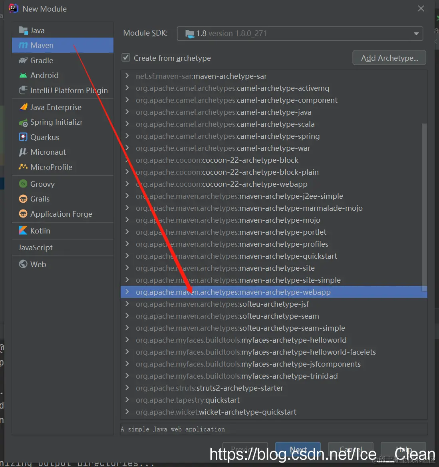Screen dimensions: 439x467
Task: Select Java module type
Action: click(x=62, y=30)
